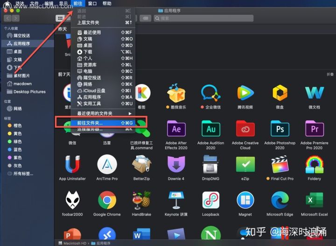Select 应用程序 in sidebar
336x246 pixels.
[x=28, y=44]
